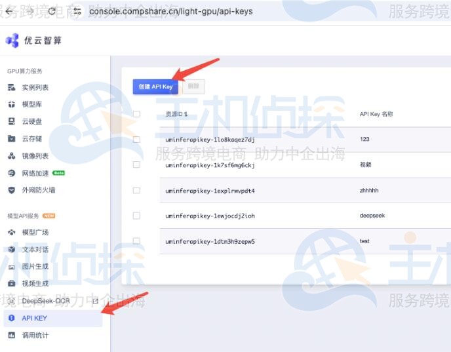
Task: Click the 创建 API Key button
Action: click(155, 87)
